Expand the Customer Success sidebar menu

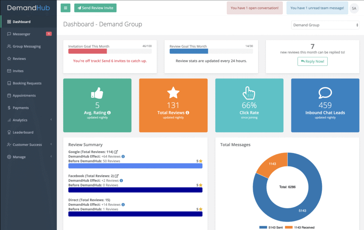28,144
